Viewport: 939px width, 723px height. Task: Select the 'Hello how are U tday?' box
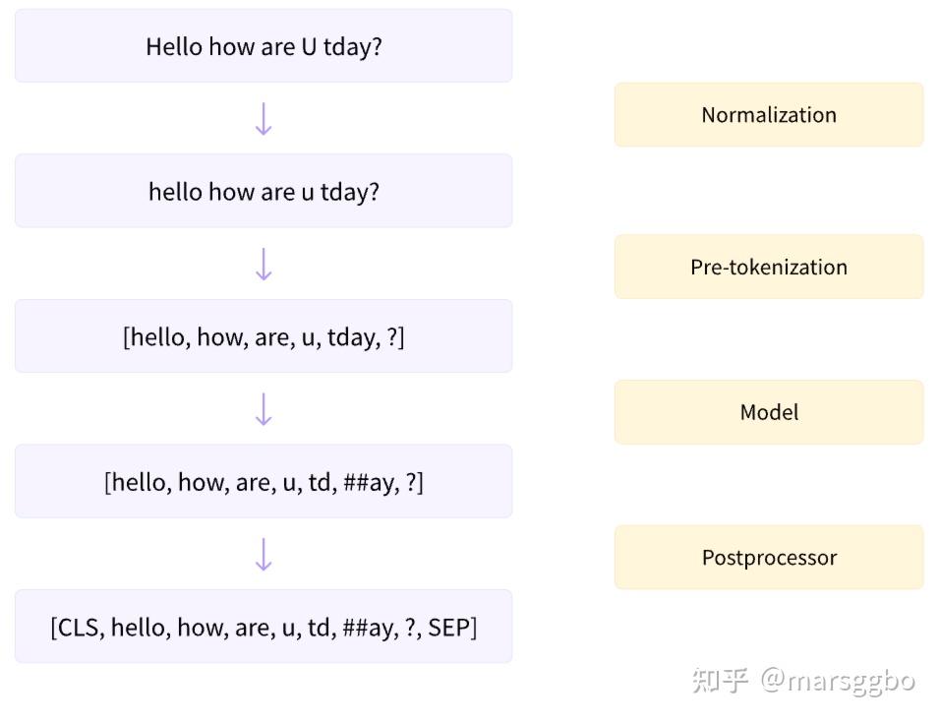(x=264, y=45)
